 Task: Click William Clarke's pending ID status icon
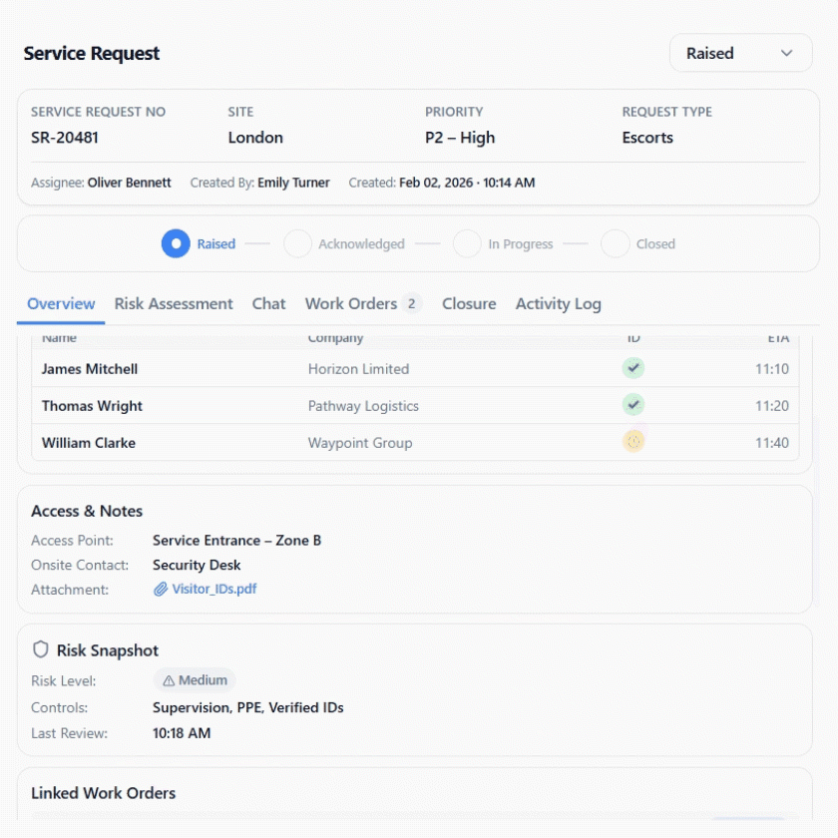633,441
